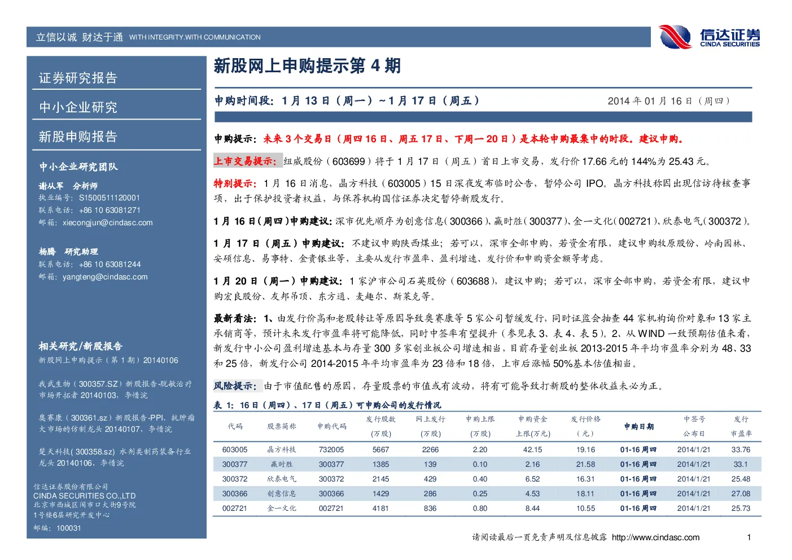Click the 股票简称 column header
This screenshot has width=792, height=560.
tap(282, 426)
